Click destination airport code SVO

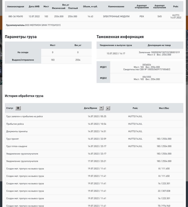pos(160,16)
